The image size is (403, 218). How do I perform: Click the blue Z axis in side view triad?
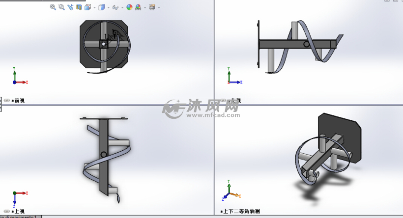tap(236, 82)
